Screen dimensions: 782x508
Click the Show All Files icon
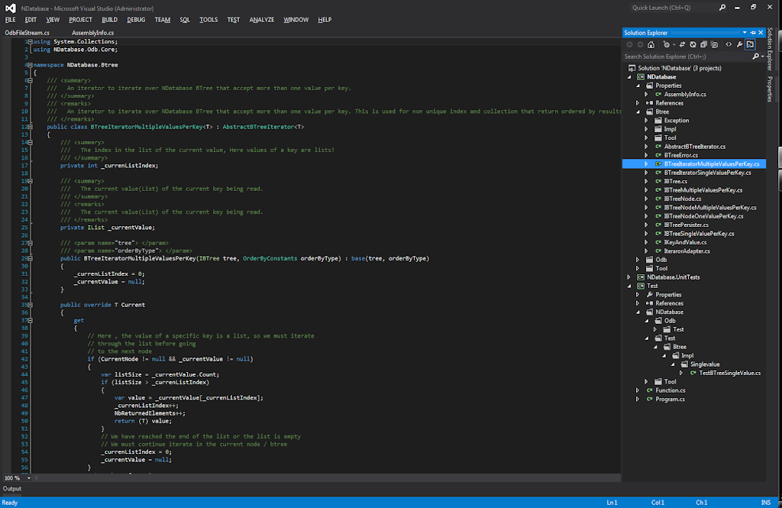pyautogui.click(x=703, y=44)
